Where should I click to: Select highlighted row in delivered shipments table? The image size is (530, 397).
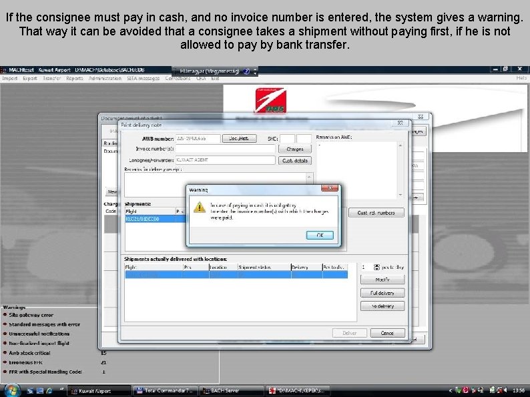[236, 275]
